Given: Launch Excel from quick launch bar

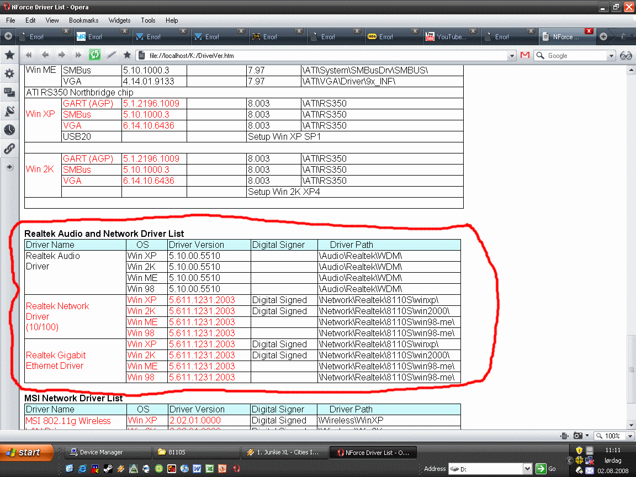Looking at the screenshot, I should pos(210,469).
